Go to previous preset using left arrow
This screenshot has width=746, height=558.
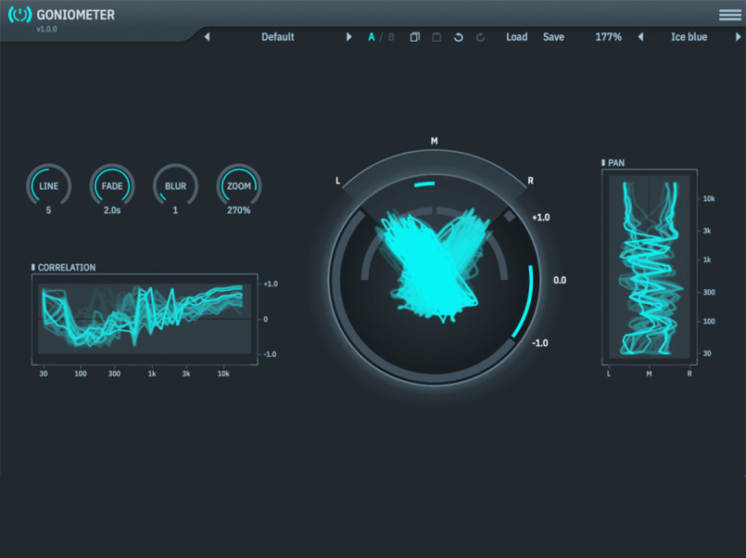click(207, 37)
